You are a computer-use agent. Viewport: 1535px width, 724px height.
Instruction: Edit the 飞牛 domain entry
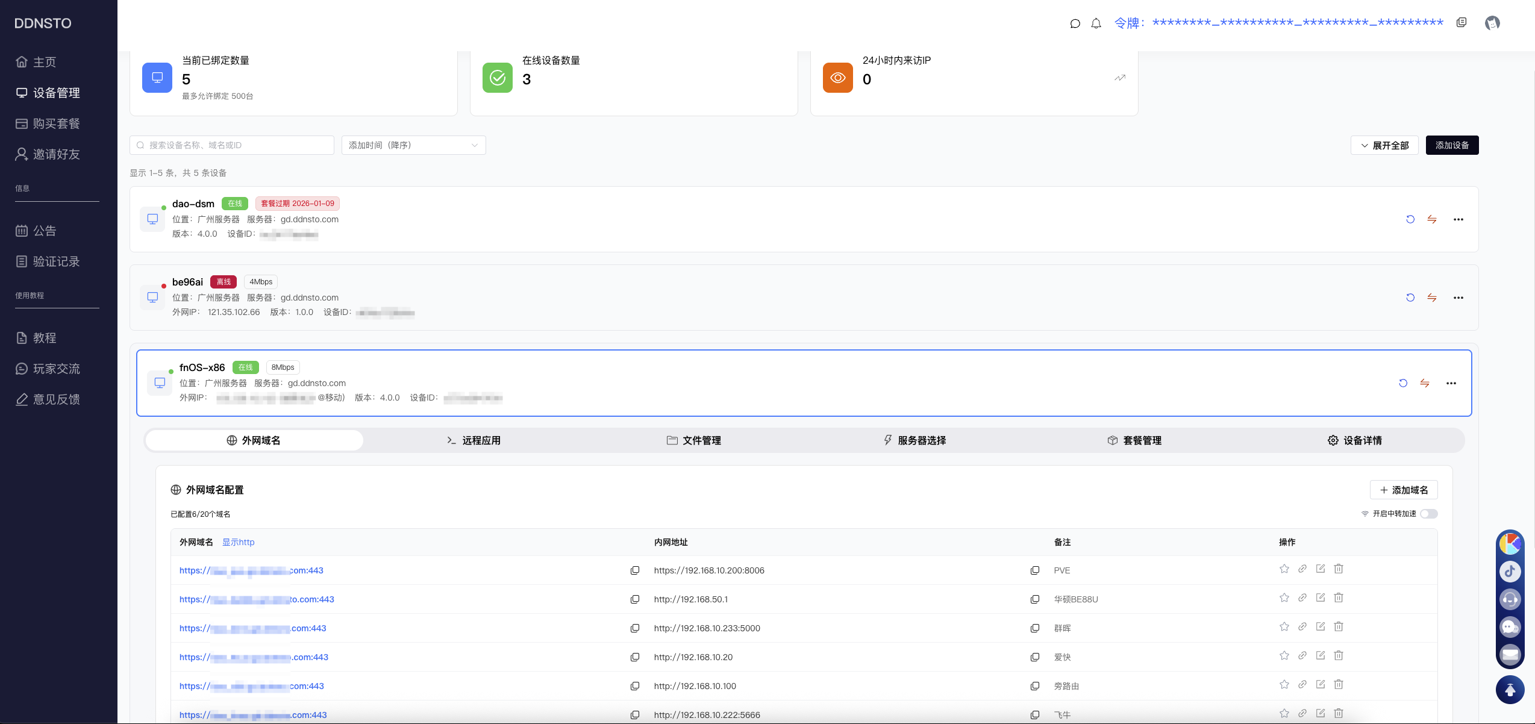tap(1321, 713)
